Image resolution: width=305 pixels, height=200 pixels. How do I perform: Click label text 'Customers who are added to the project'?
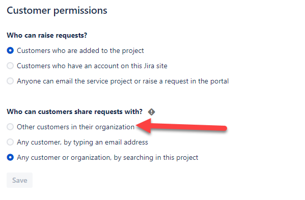[x=80, y=51]
